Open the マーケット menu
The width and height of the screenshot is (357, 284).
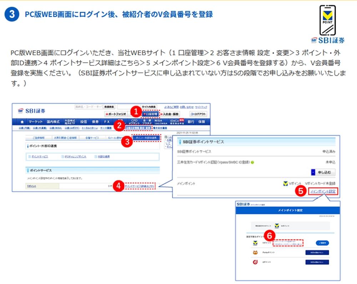pos(35,122)
